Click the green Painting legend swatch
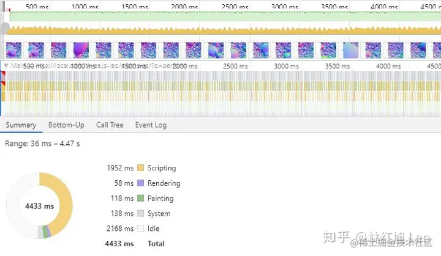441x256 pixels. click(x=141, y=198)
